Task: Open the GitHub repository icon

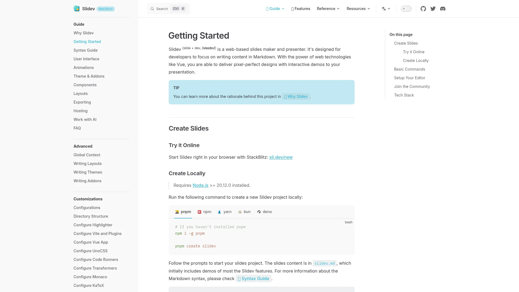Action: coord(423,9)
